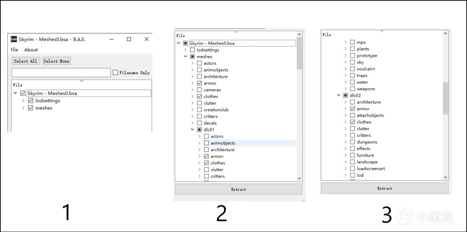Uncheck the armor checkbox under dlc01
This screenshot has height=232, width=467.
206,156
